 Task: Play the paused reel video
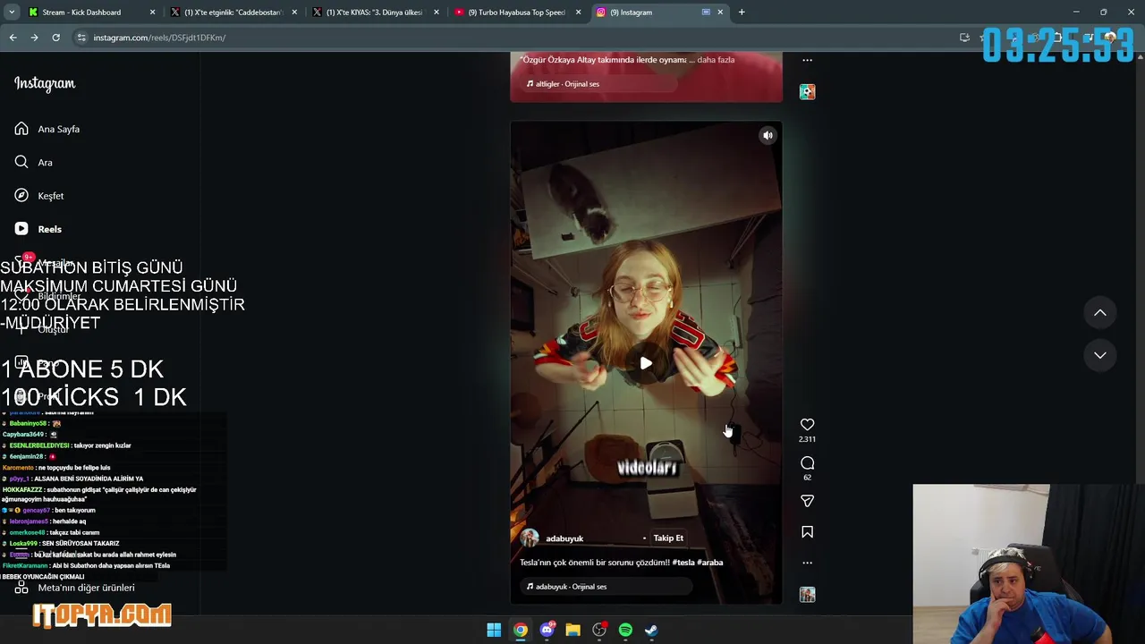tap(646, 363)
